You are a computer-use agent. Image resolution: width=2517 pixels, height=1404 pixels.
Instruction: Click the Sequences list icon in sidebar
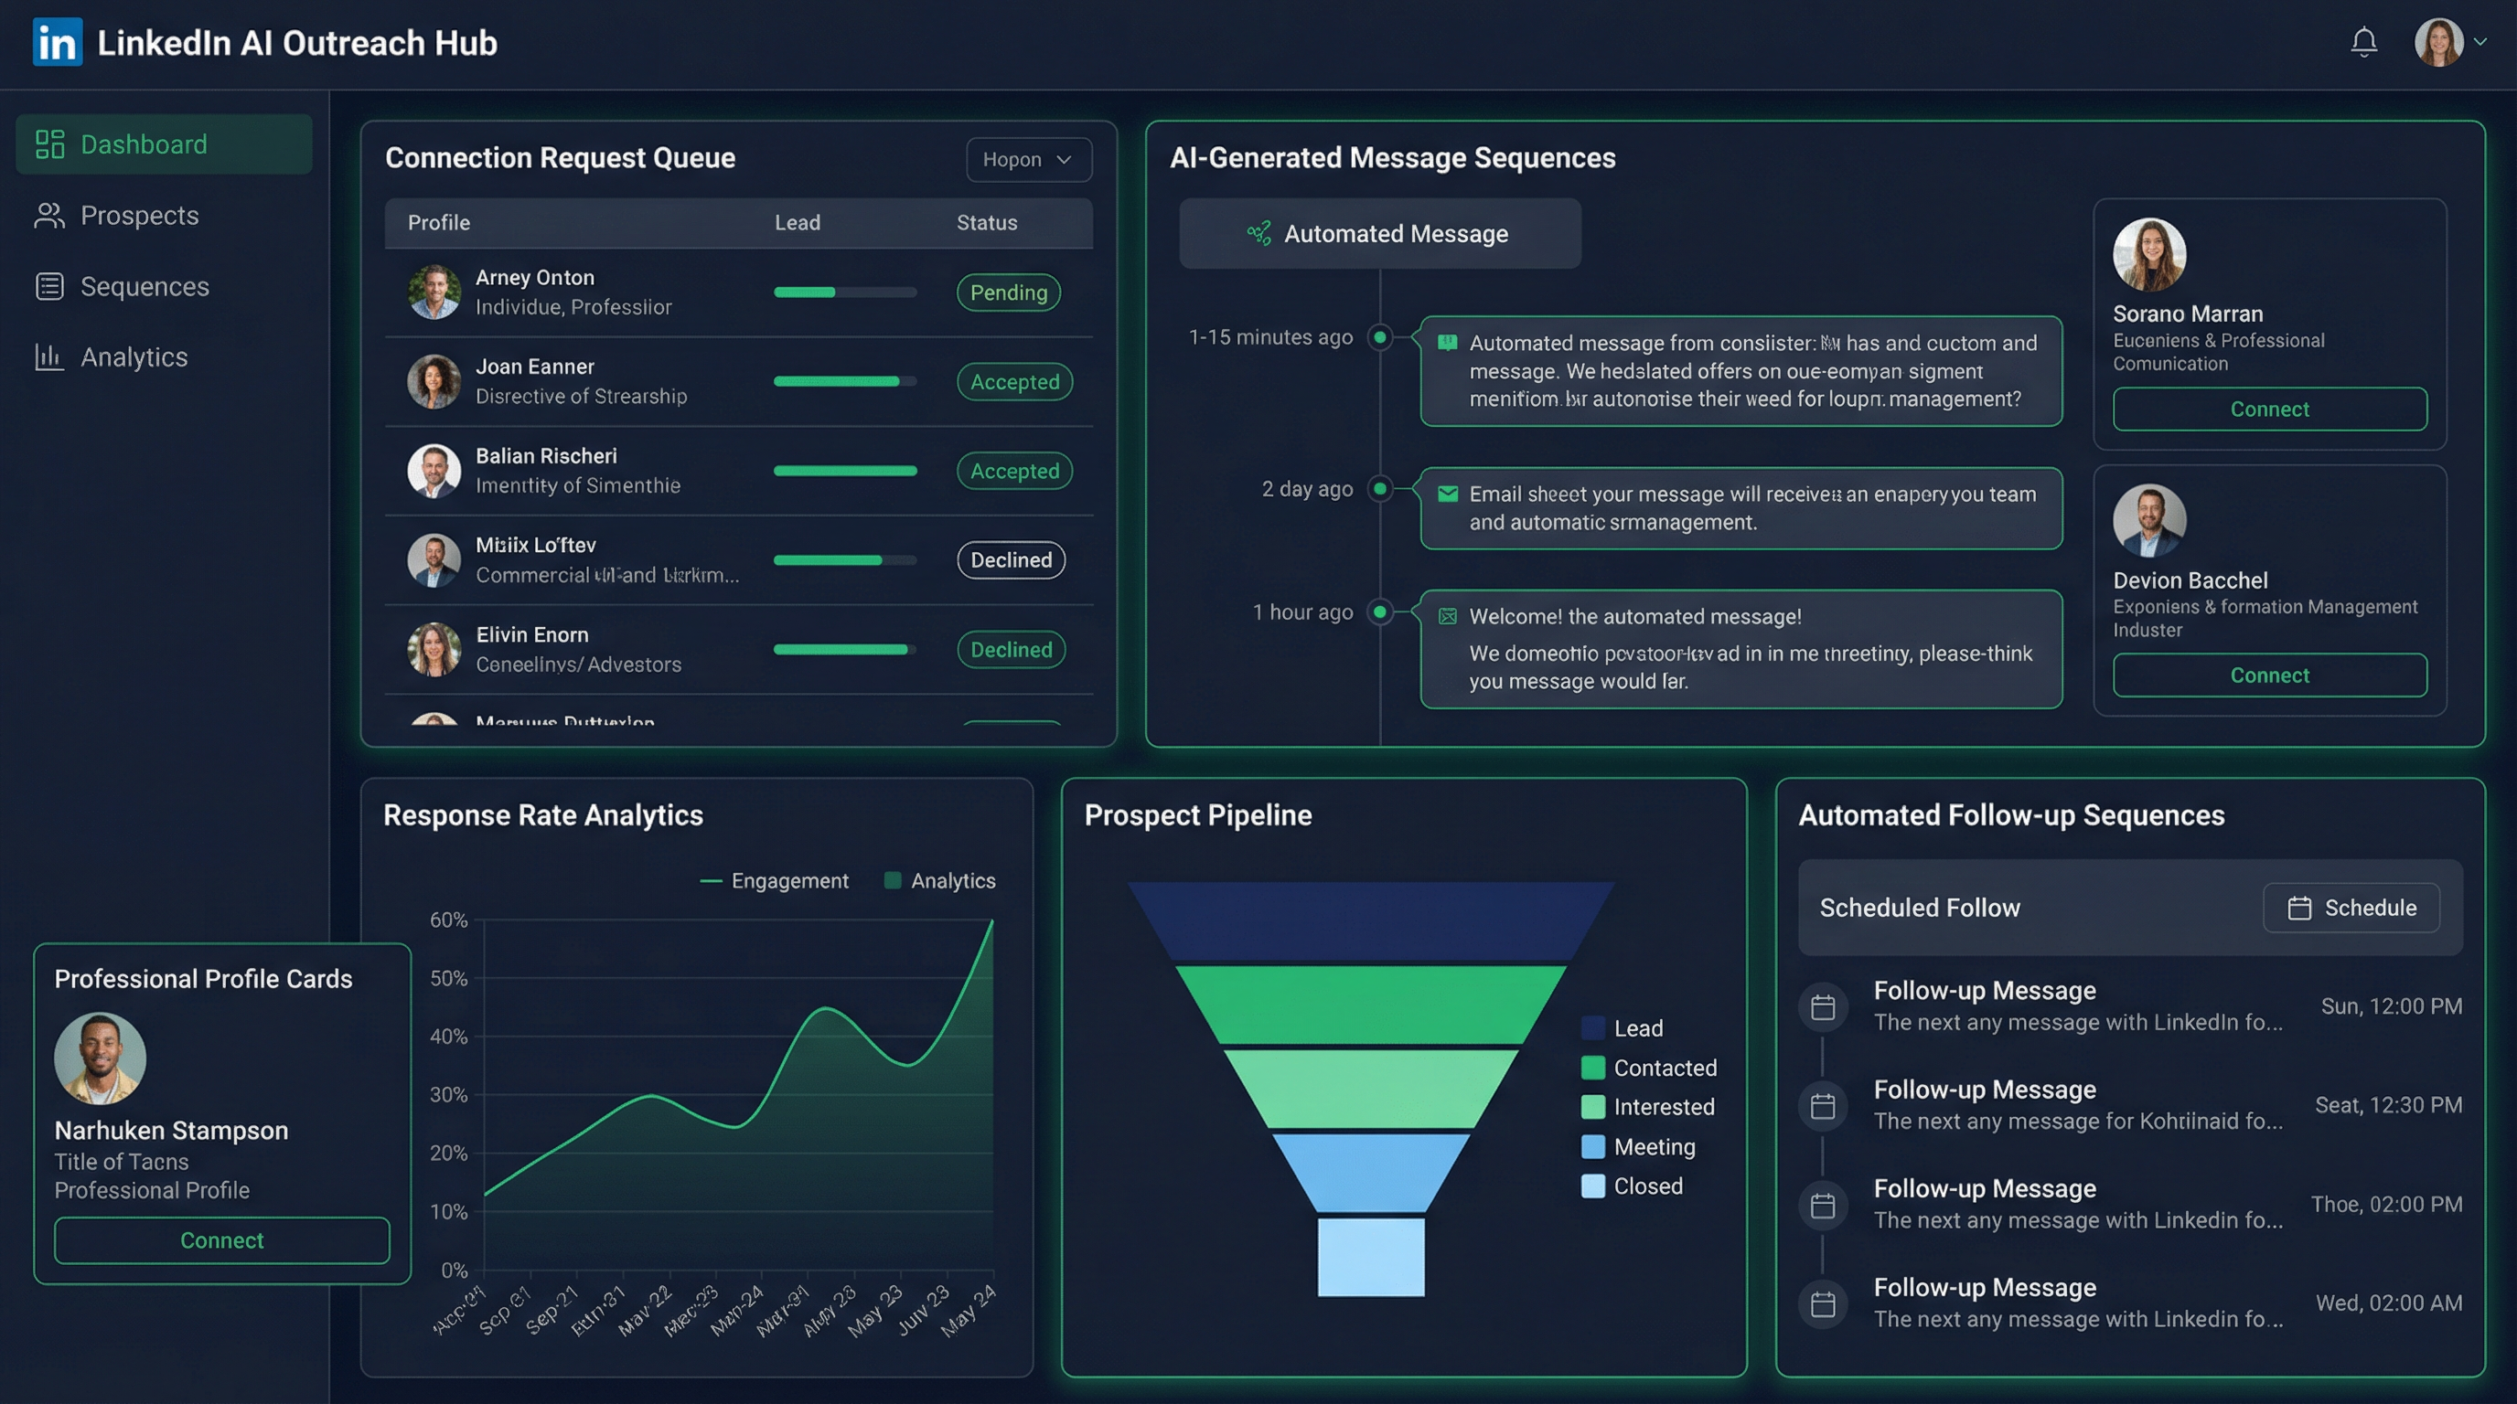pyautogui.click(x=48, y=286)
